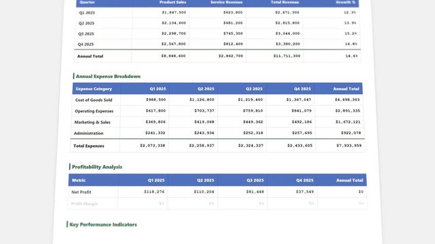Select the Net Profit row label
This screenshot has height=244, width=435.
click(x=81, y=192)
